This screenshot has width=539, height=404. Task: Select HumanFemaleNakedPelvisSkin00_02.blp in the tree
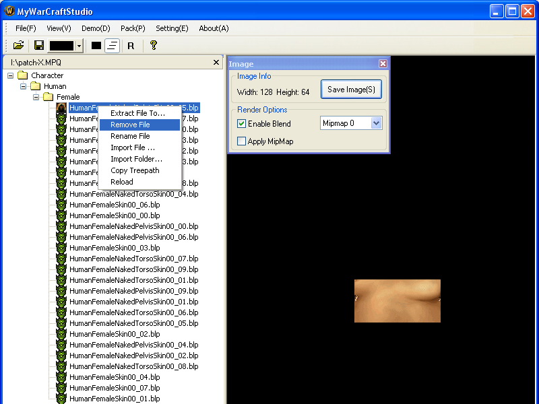[x=133, y=356]
